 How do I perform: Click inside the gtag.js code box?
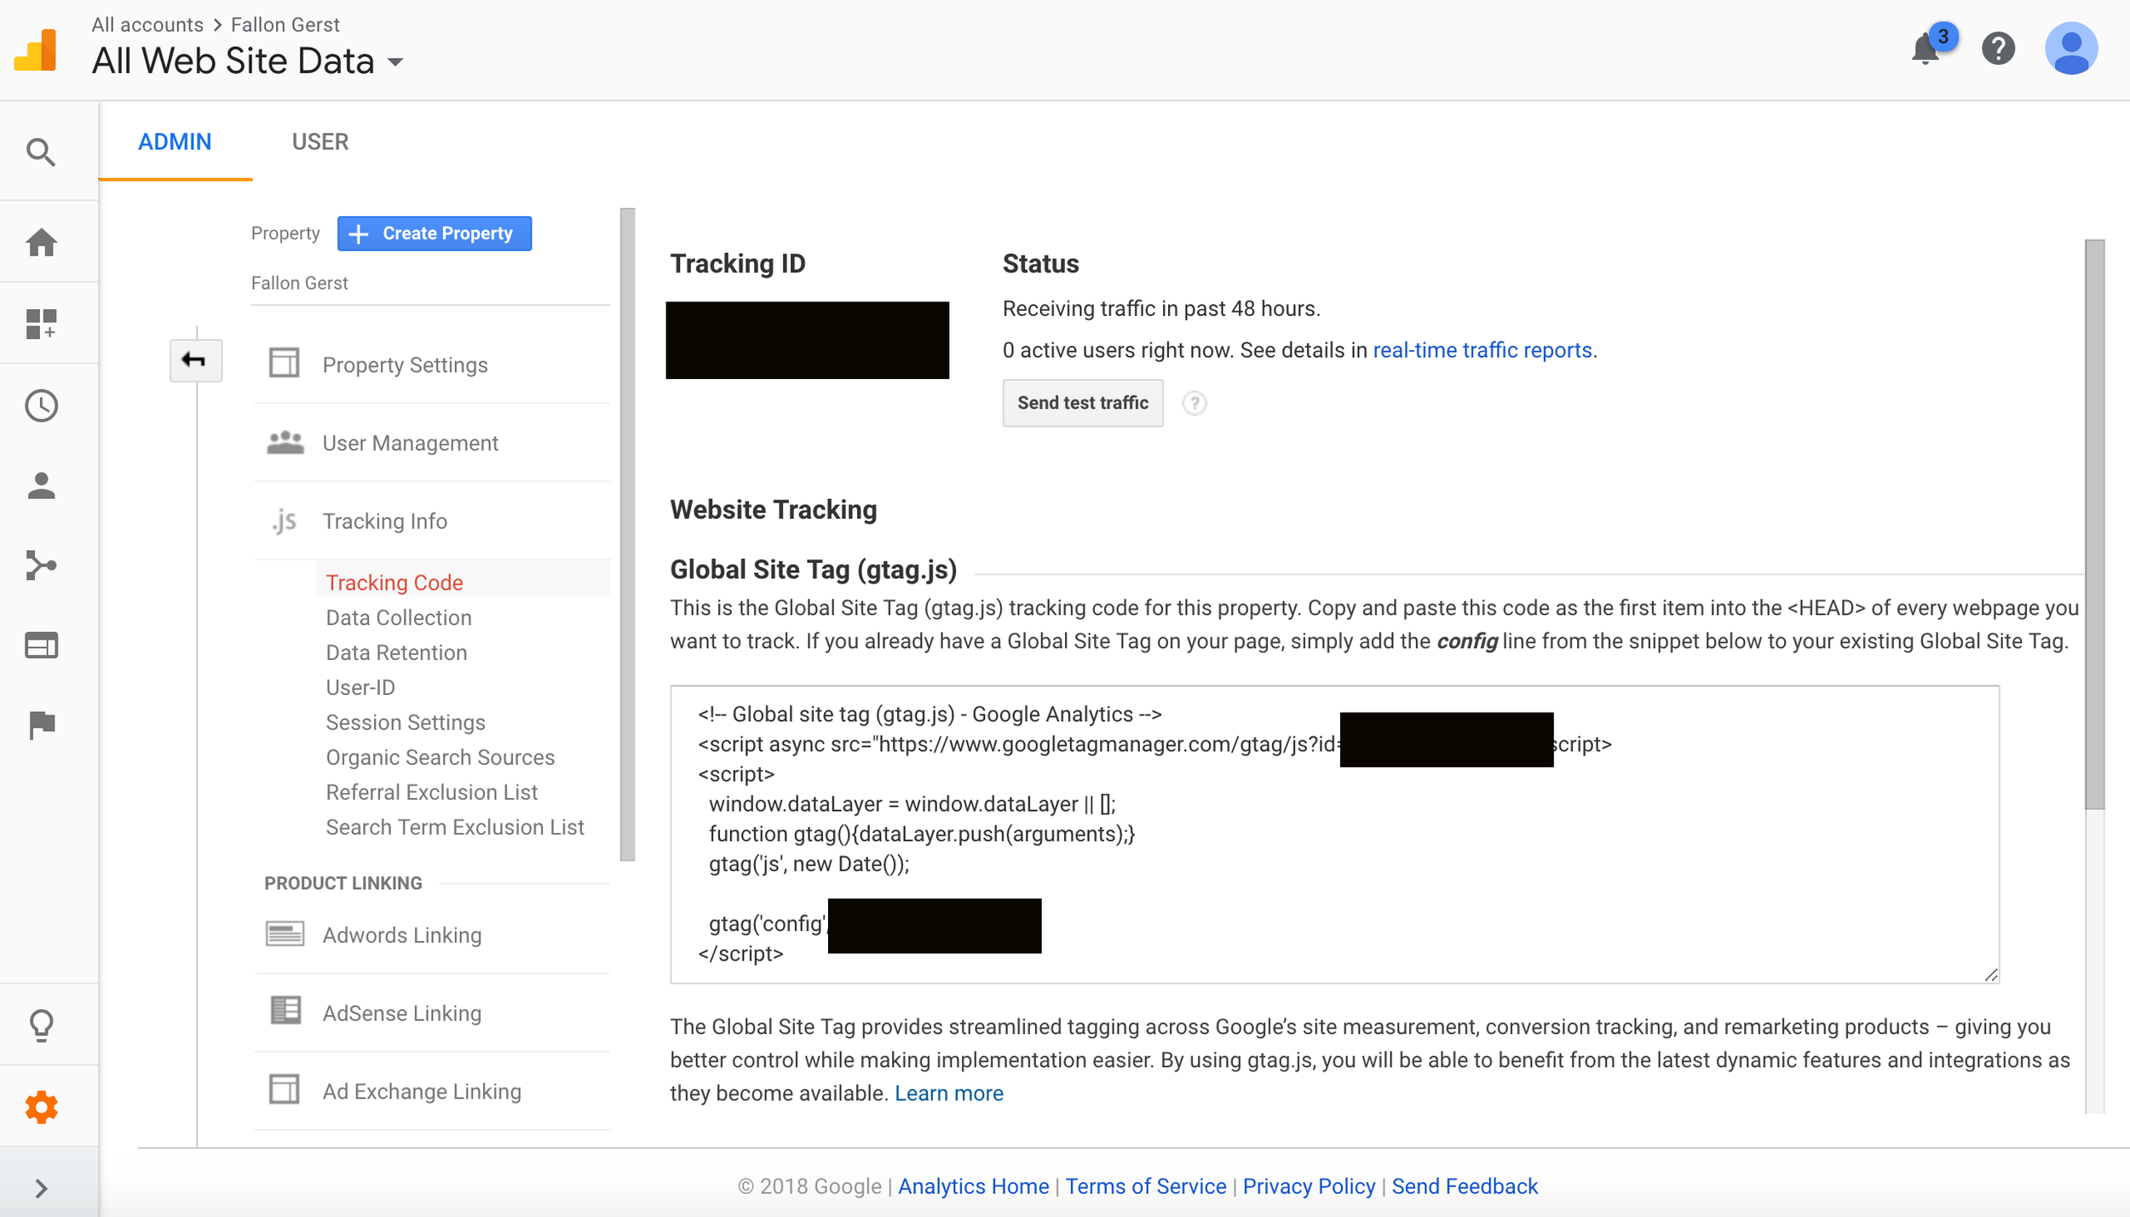(1334, 835)
